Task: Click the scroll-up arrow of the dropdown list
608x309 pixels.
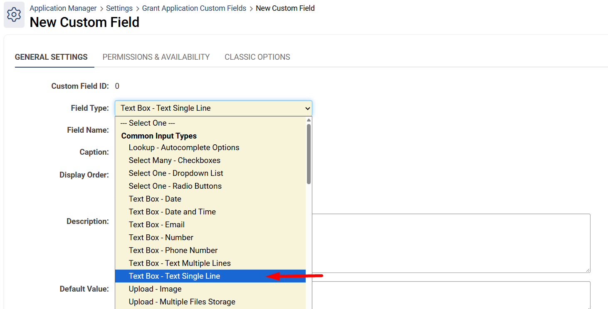Action: (x=309, y=120)
